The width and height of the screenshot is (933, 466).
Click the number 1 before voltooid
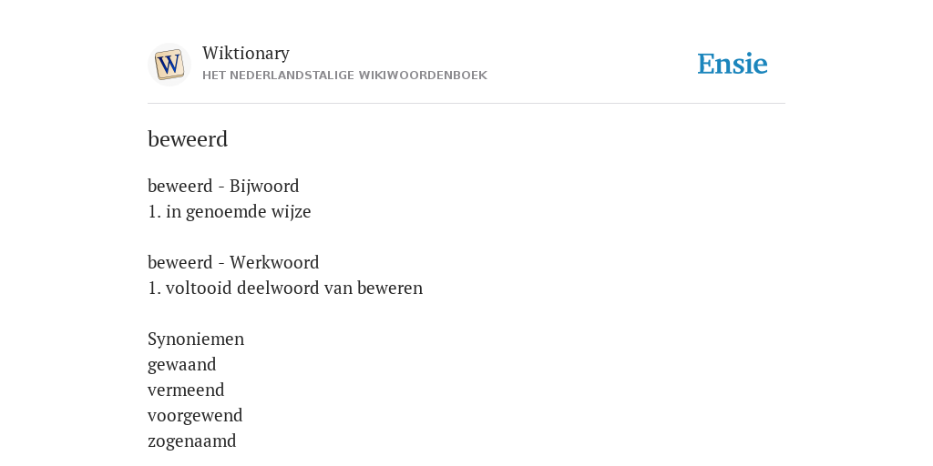point(153,288)
